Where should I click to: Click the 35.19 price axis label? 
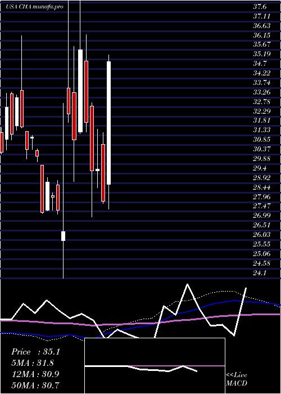click(262, 54)
